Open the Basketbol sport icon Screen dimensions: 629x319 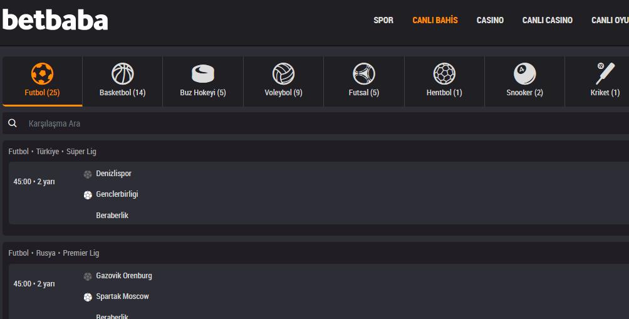123,74
